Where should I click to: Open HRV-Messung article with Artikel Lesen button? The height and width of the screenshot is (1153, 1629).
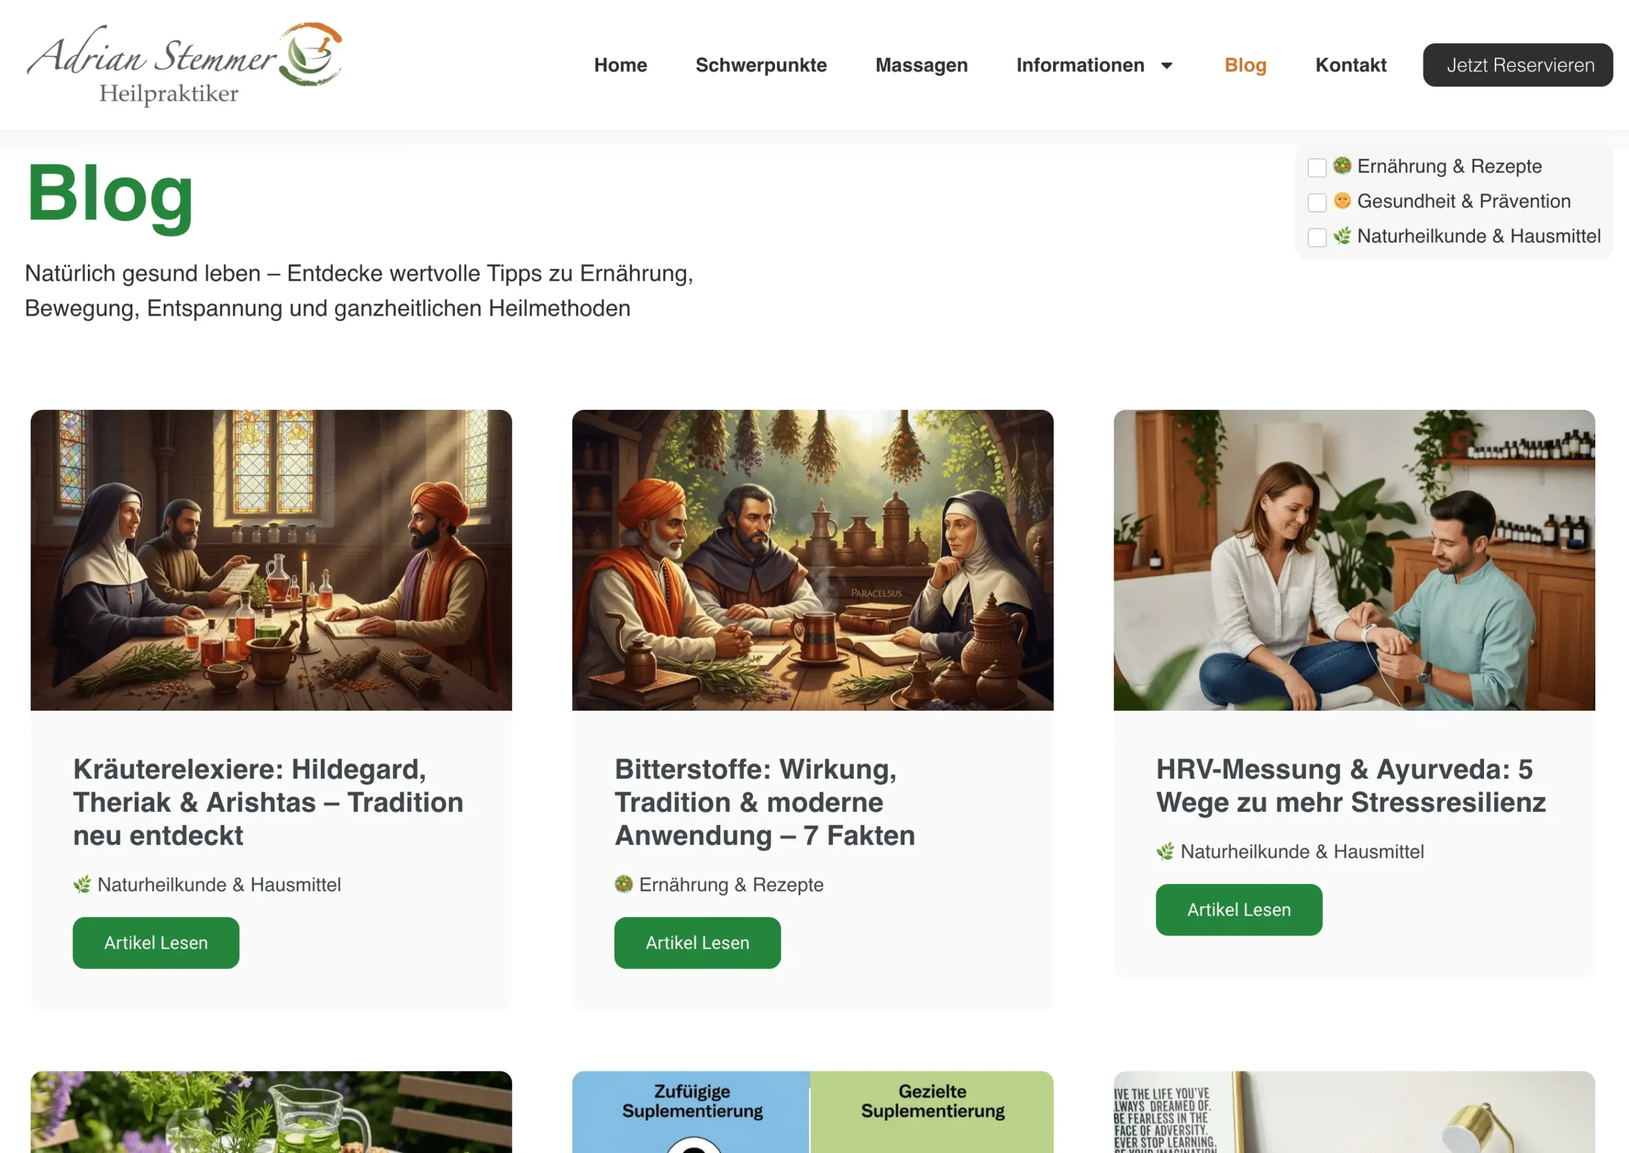coord(1238,909)
